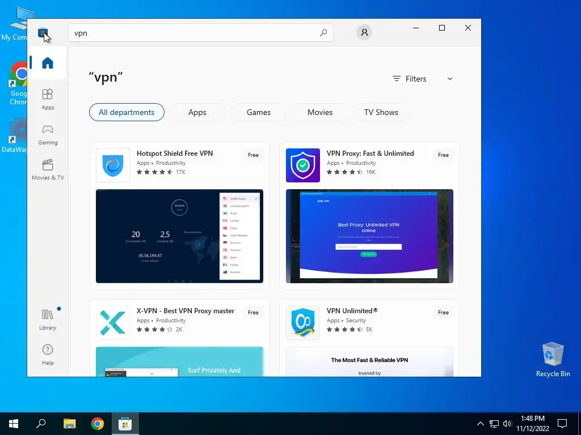Click the search magnifier icon in search box

click(323, 33)
